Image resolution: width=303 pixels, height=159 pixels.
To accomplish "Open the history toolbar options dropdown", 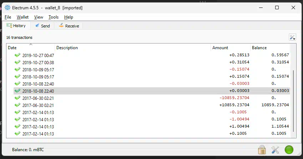I will (x=292, y=37).
